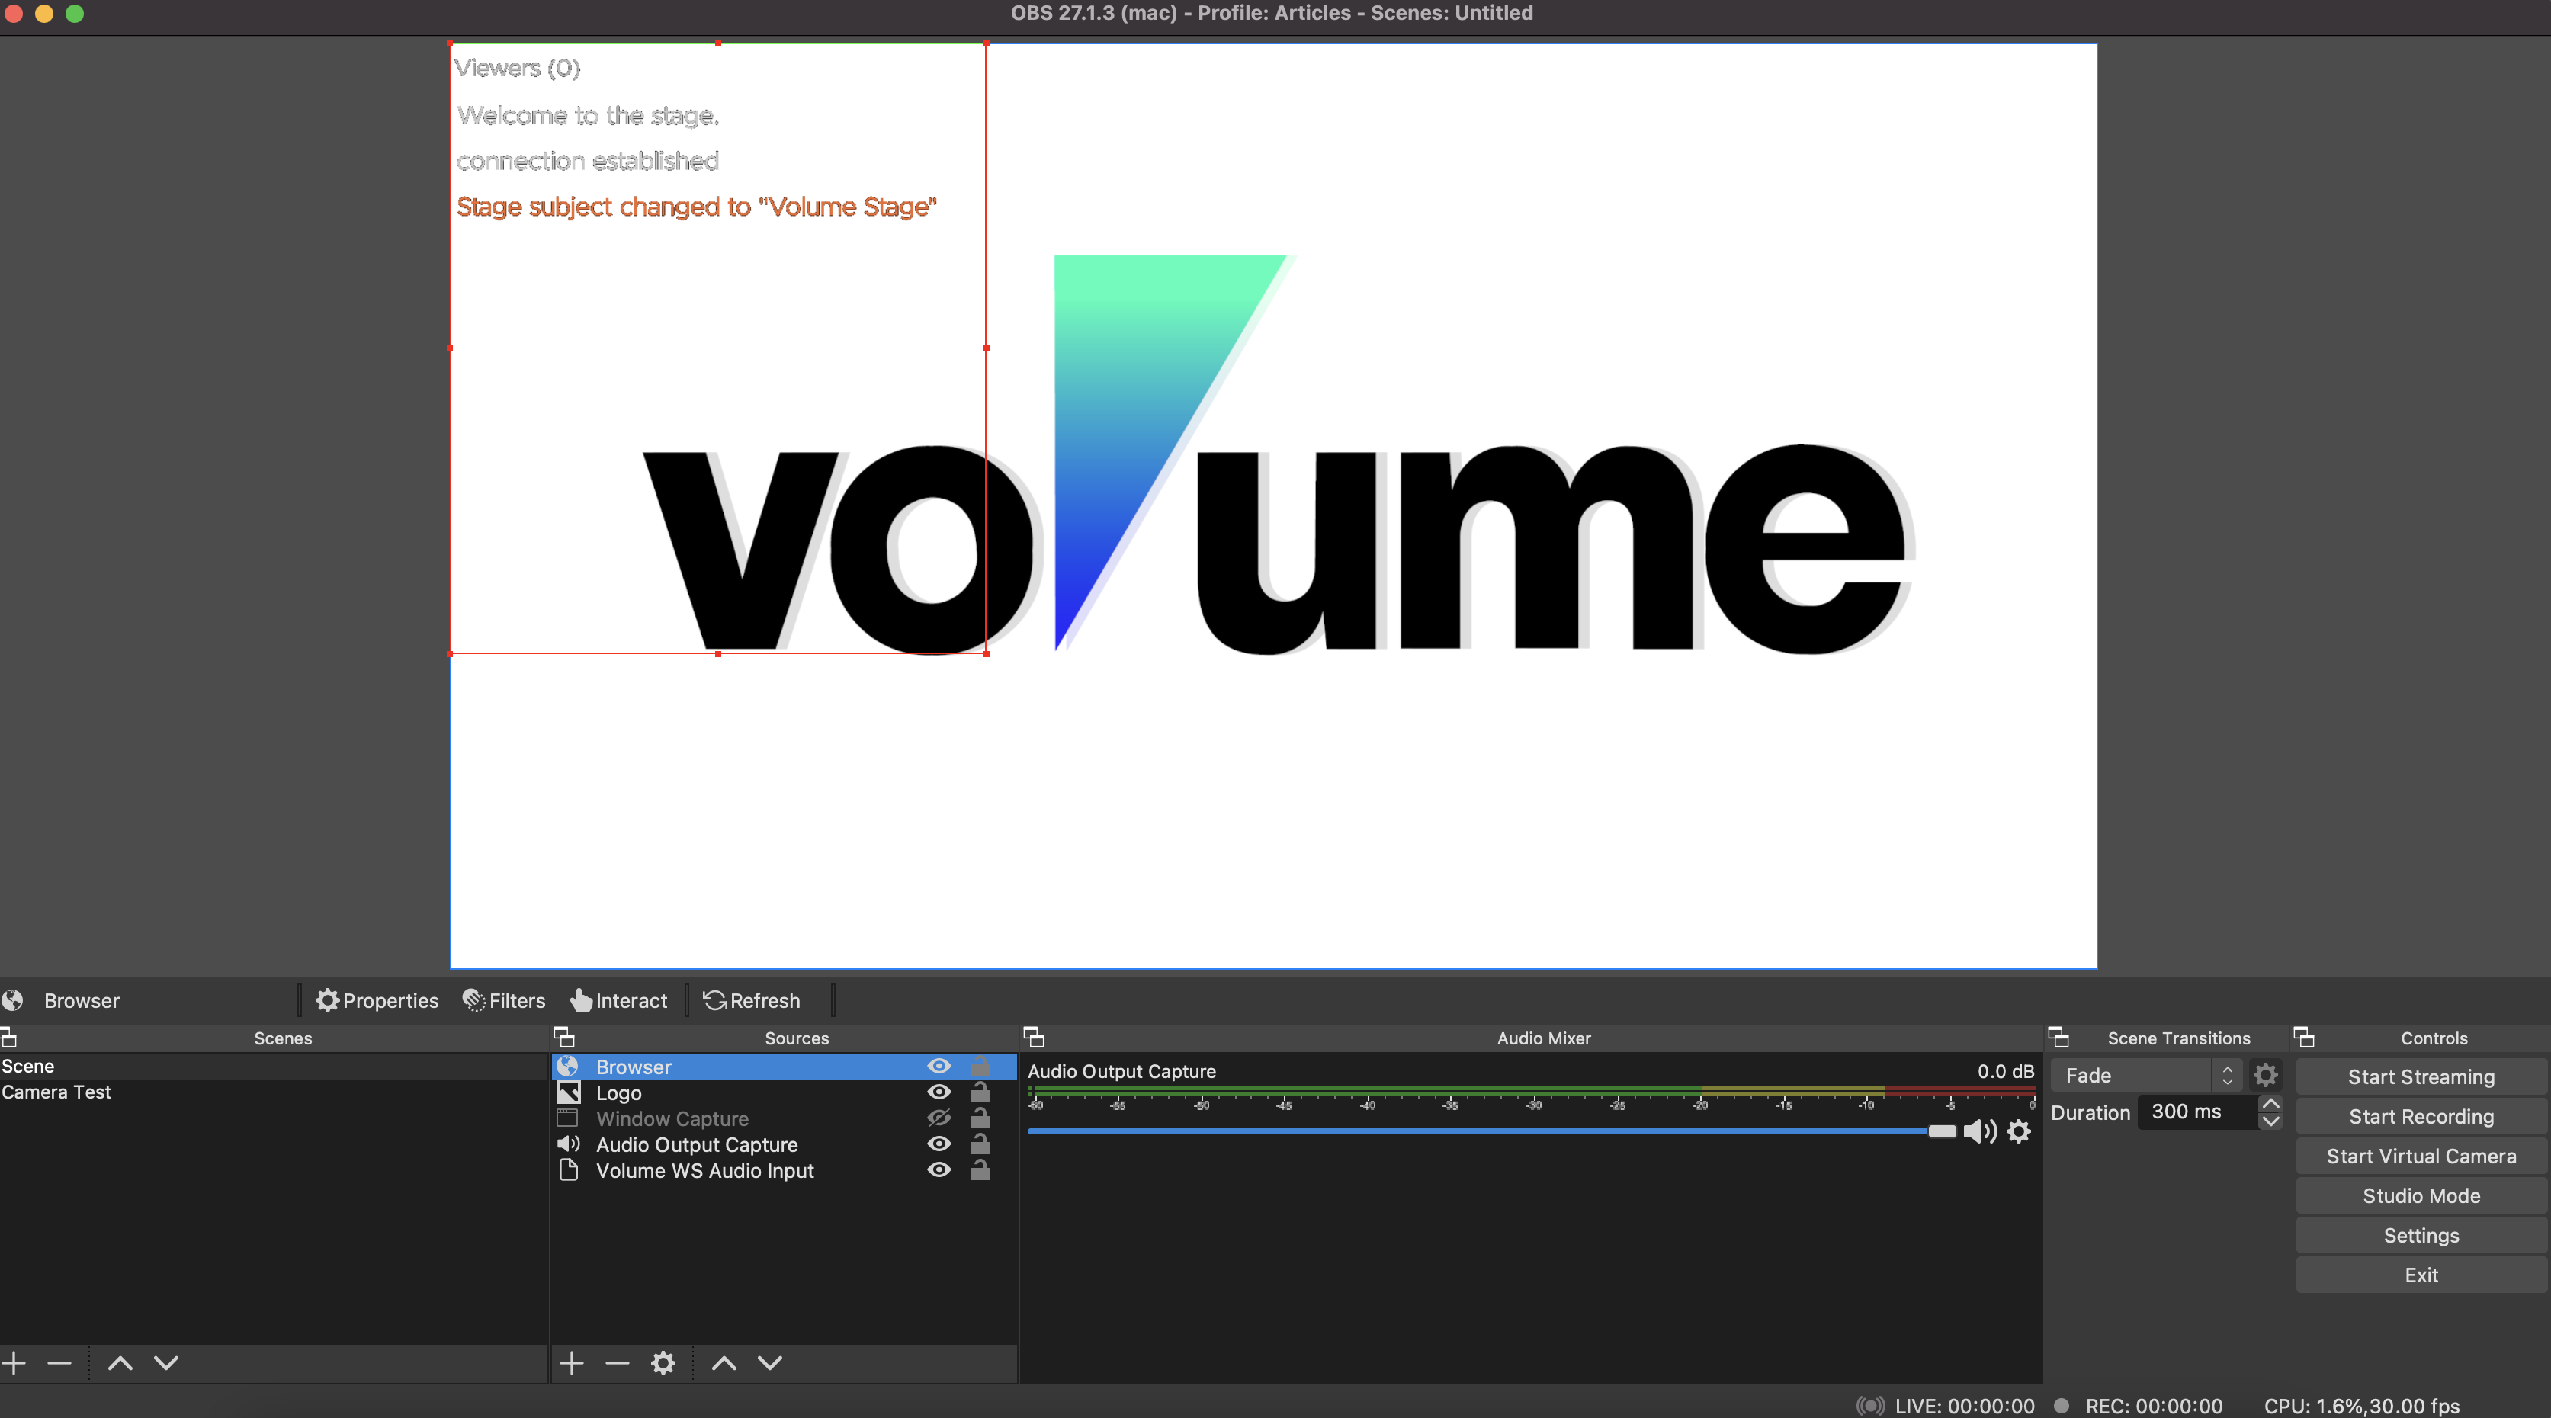Screen dimensions: 2551x1418
Task: Open Properties for the Browser source
Action: click(x=377, y=1000)
